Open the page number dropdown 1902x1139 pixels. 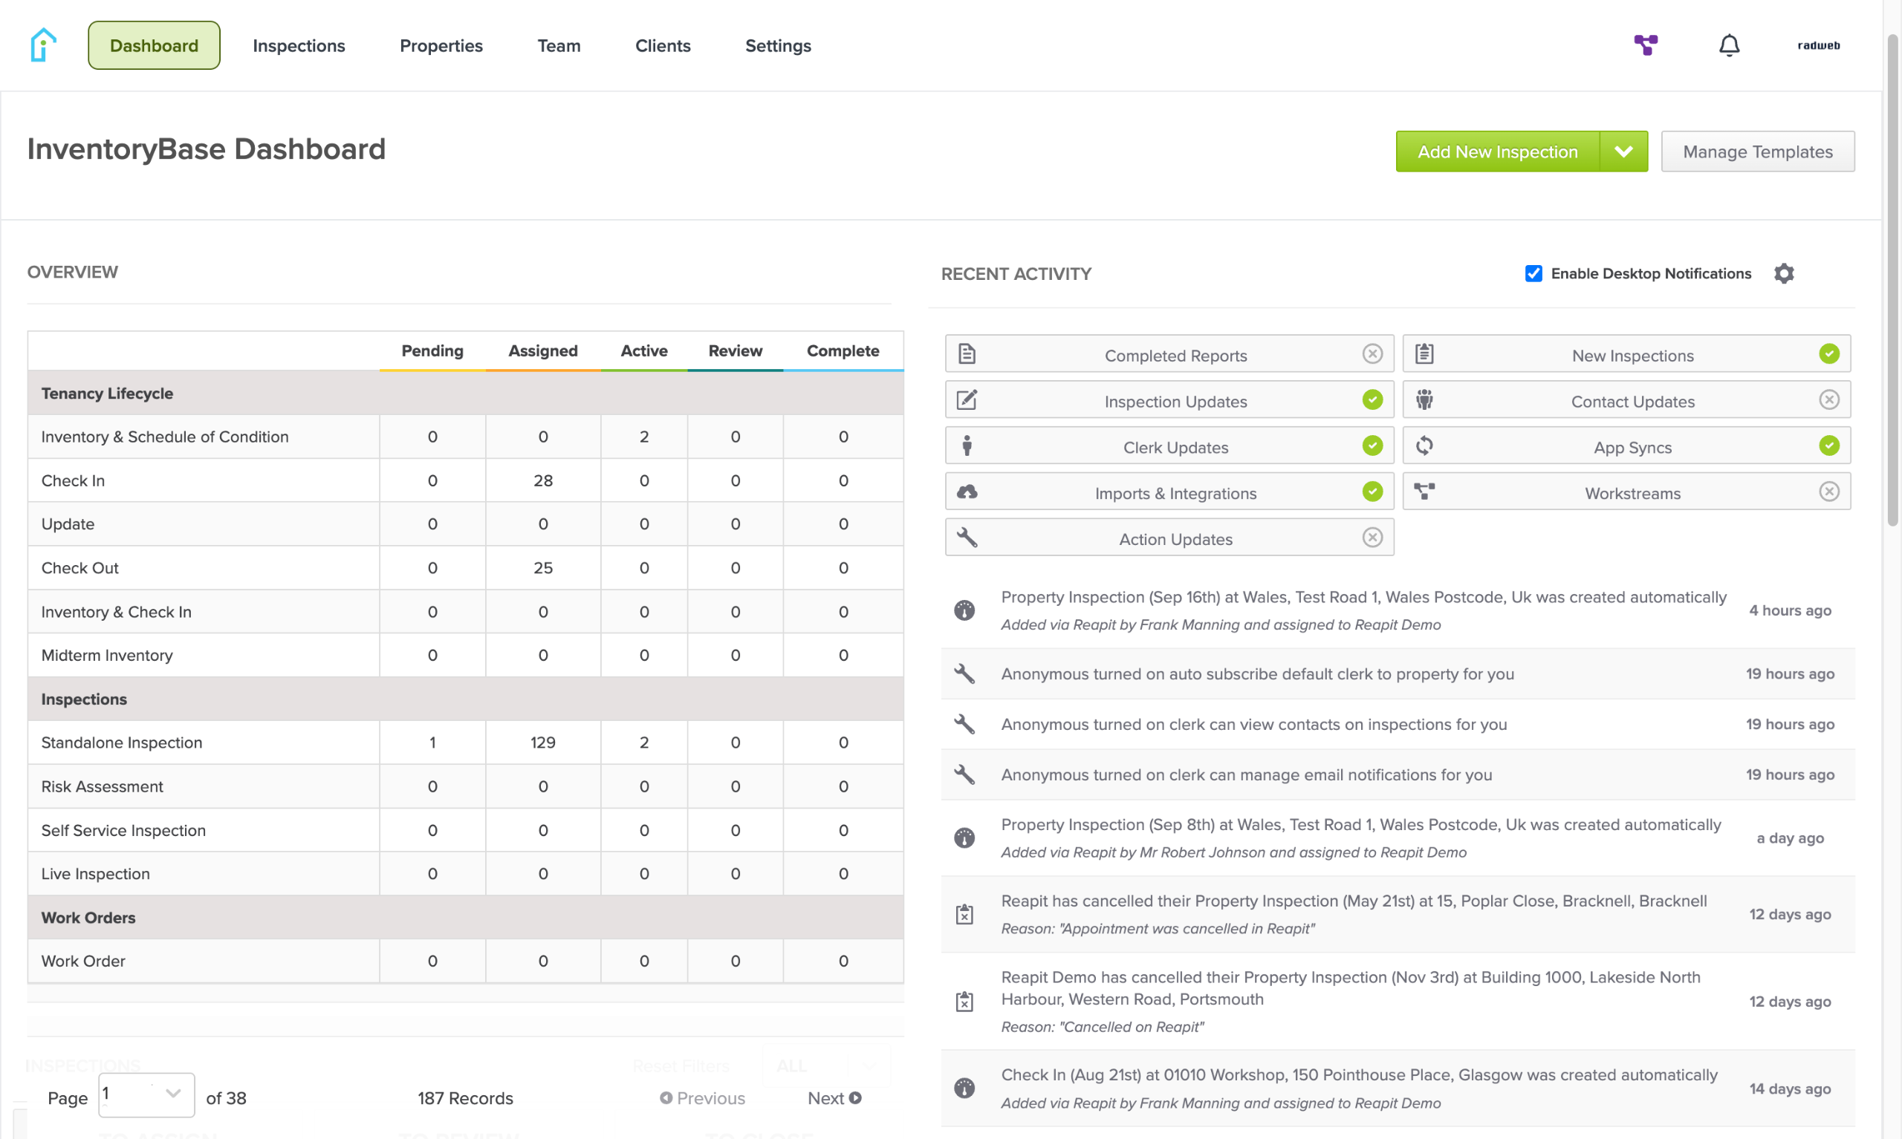pos(146,1095)
